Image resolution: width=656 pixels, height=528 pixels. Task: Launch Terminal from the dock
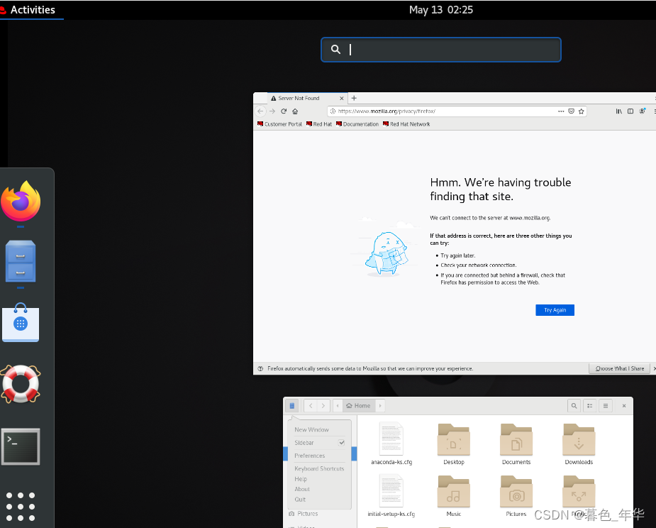coord(21,446)
